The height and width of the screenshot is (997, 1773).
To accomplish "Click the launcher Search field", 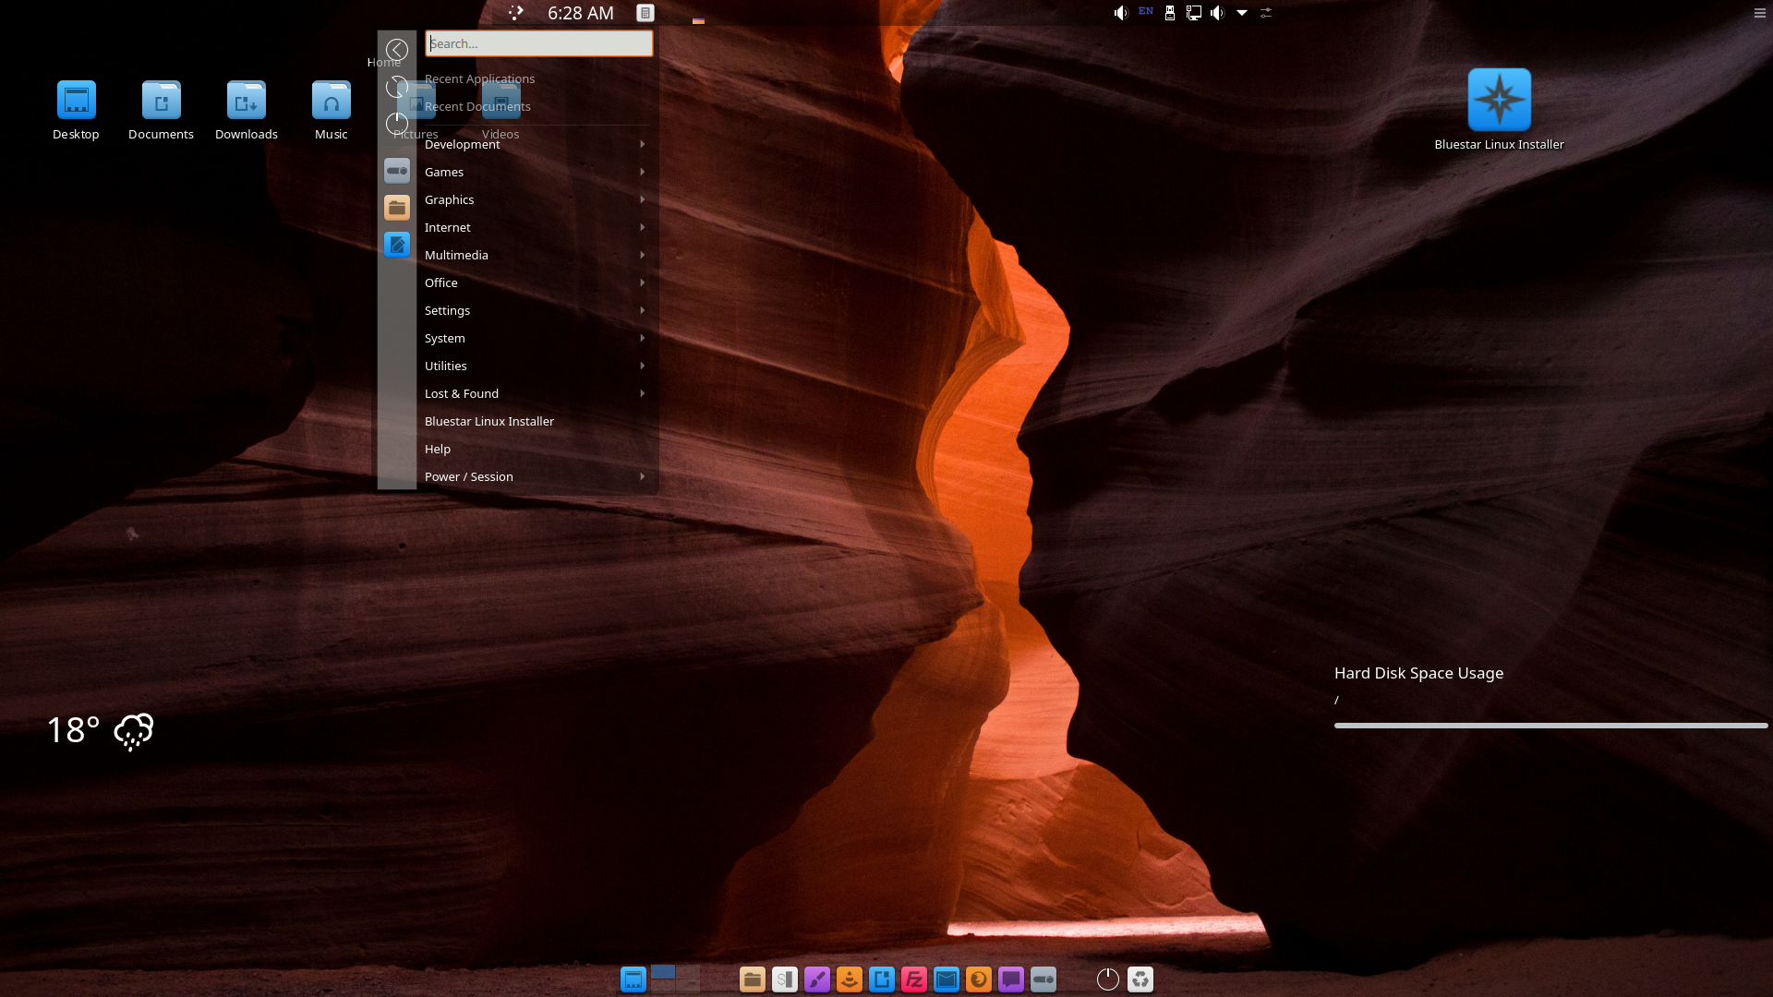I will point(539,43).
